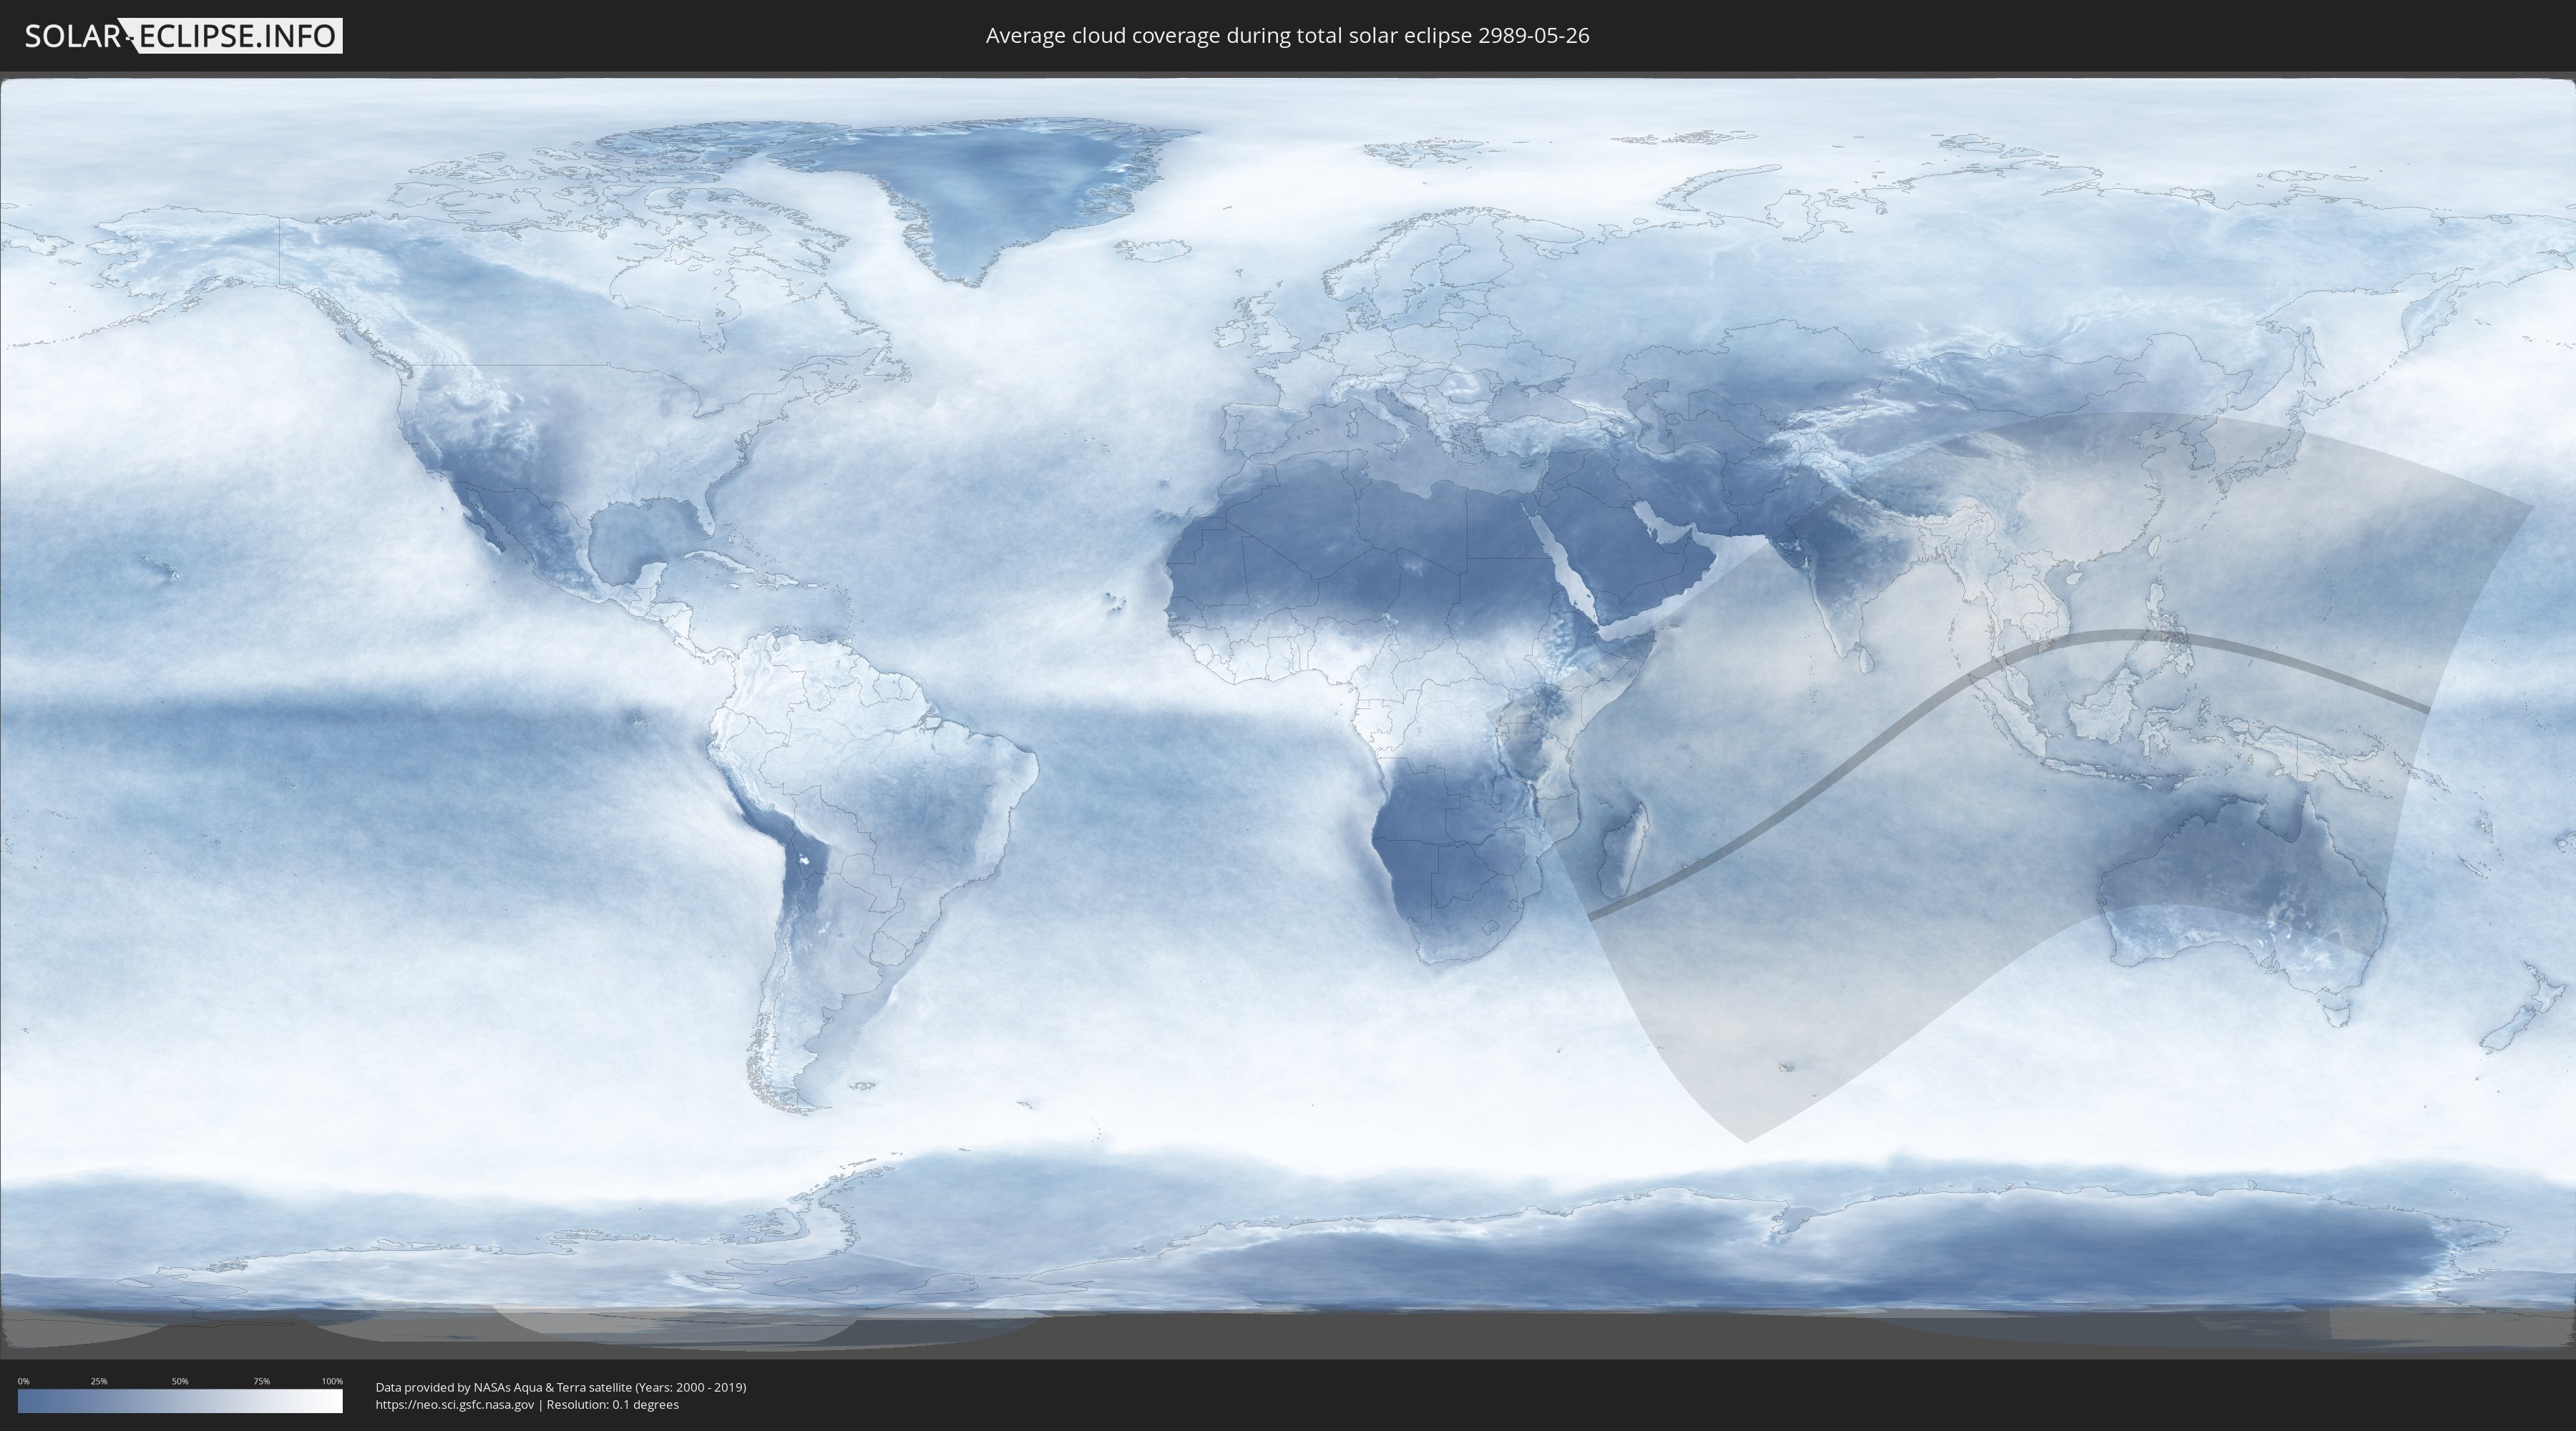Click the 75% legend label
2576x1431 pixels.
pyautogui.click(x=261, y=1381)
